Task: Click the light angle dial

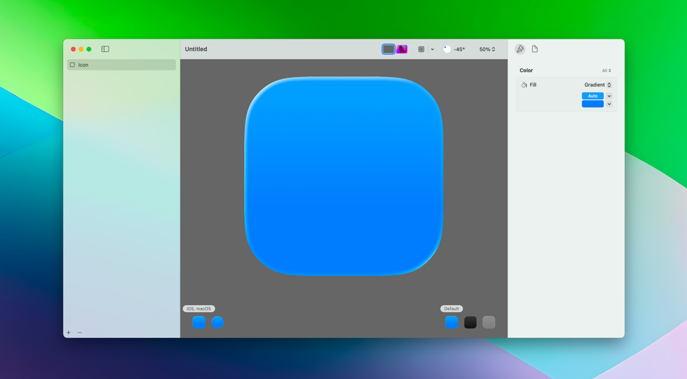Action: click(447, 49)
